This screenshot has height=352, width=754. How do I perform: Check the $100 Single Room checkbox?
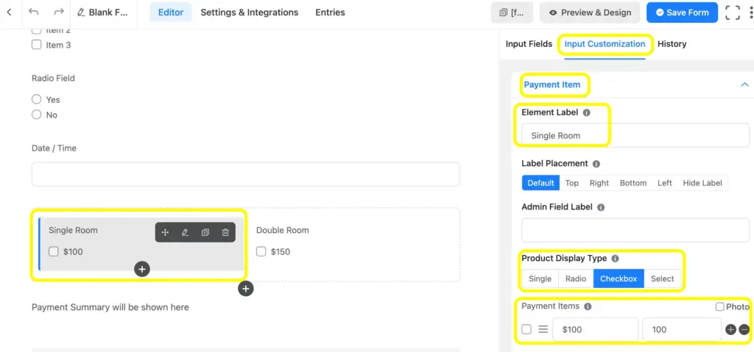pyautogui.click(x=53, y=251)
